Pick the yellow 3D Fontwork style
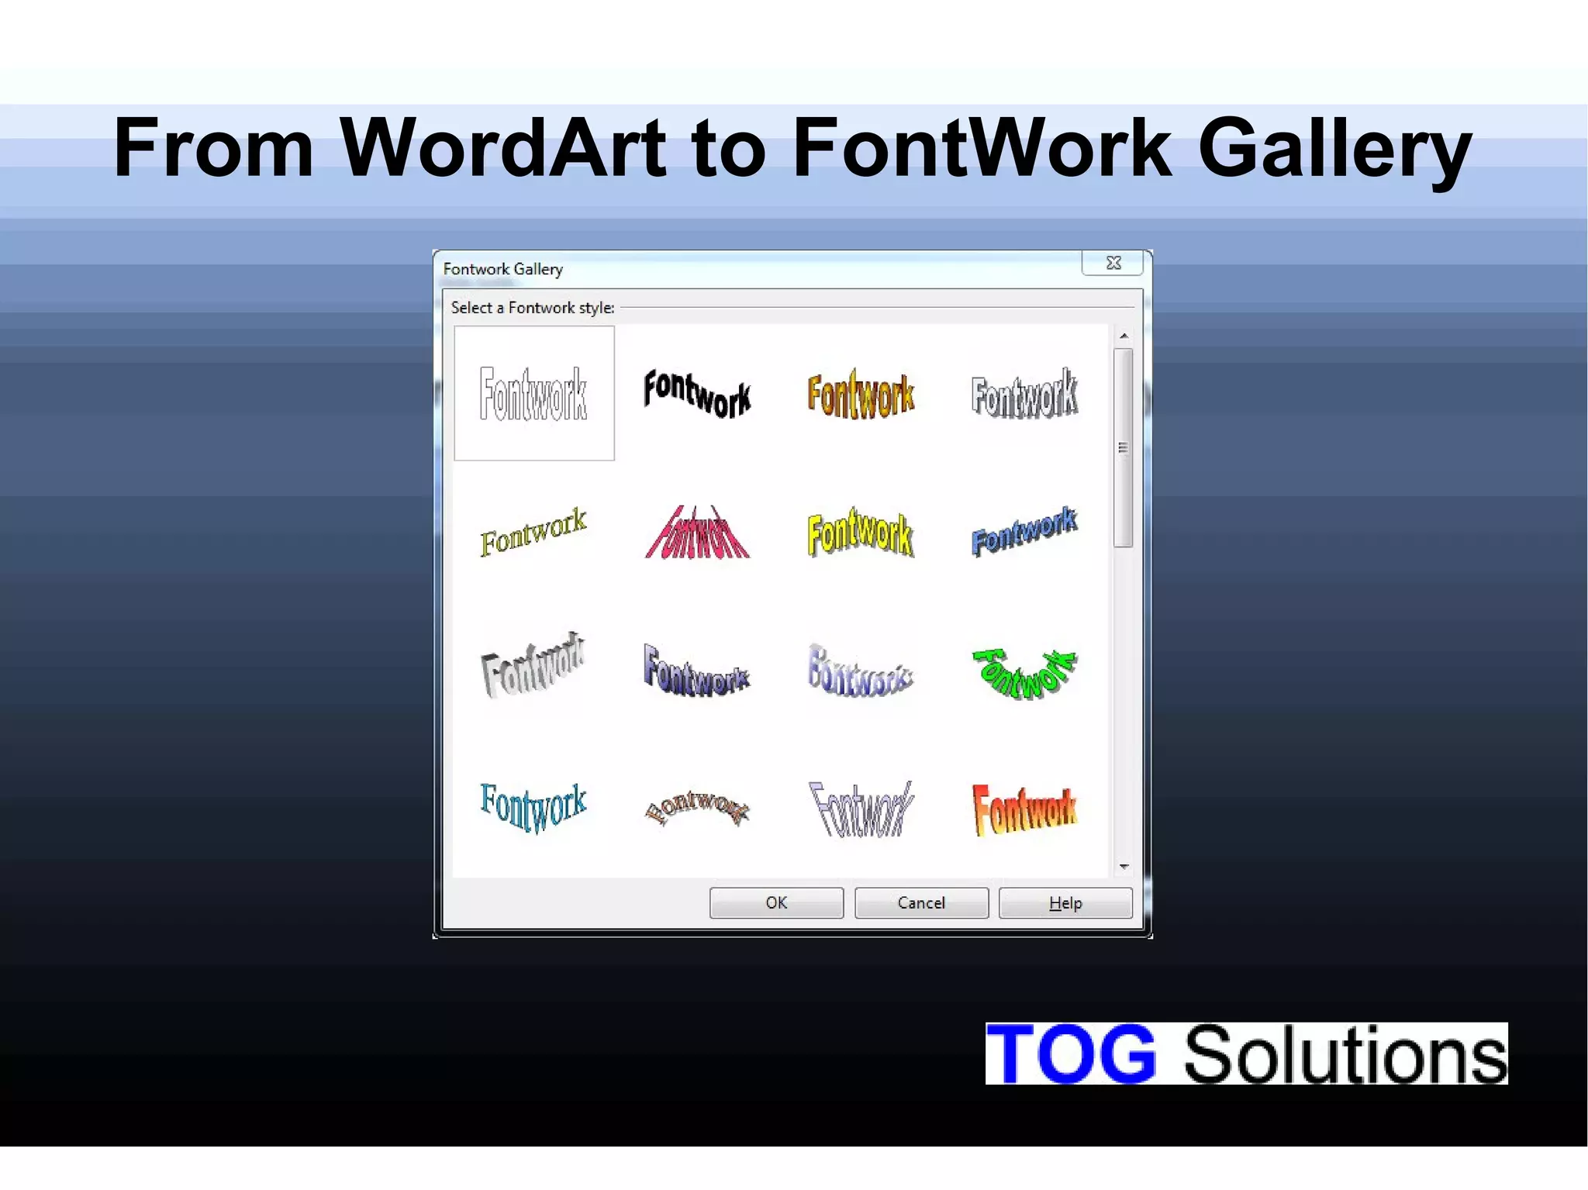Screen dimensions: 1588x1190 click(861, 532)
